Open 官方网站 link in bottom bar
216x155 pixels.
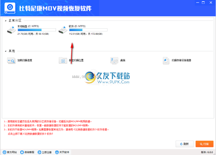12,152
